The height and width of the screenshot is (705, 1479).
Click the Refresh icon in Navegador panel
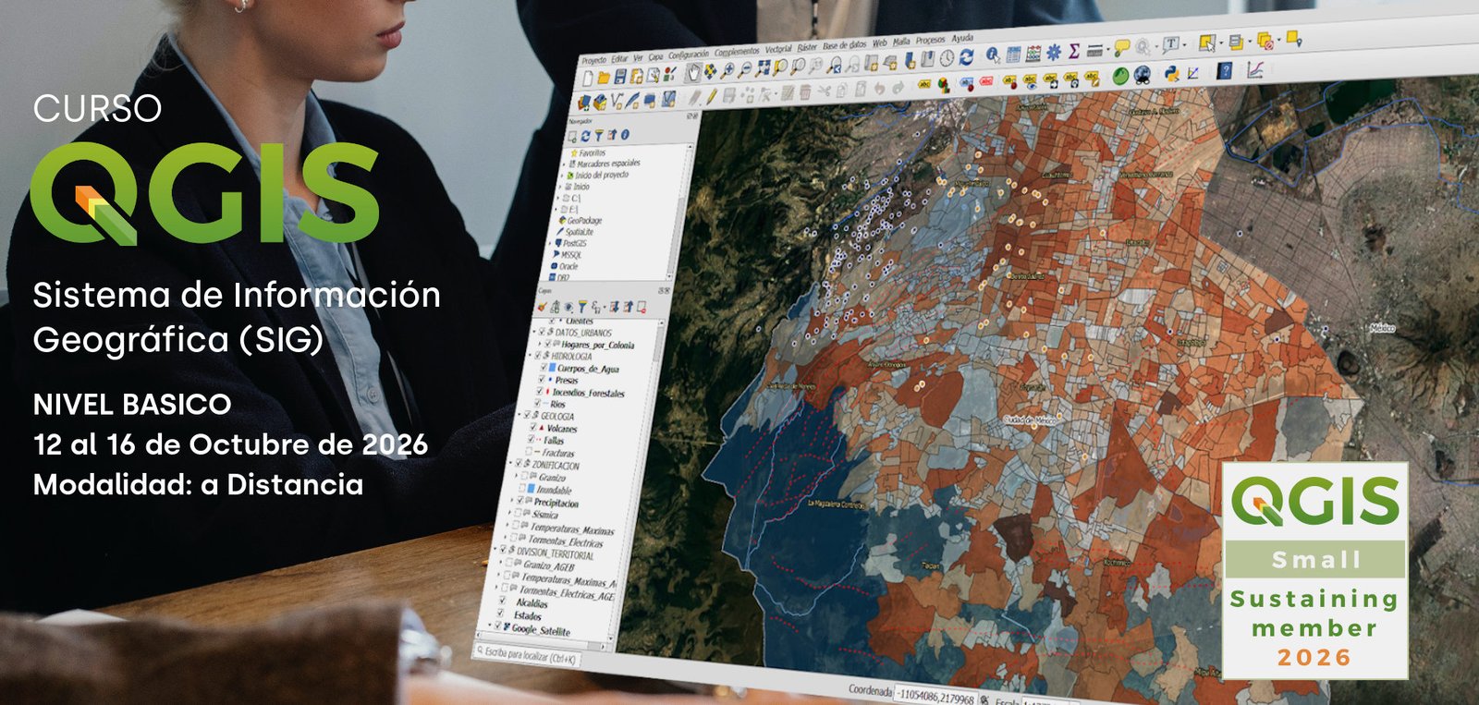coord(585,136)
